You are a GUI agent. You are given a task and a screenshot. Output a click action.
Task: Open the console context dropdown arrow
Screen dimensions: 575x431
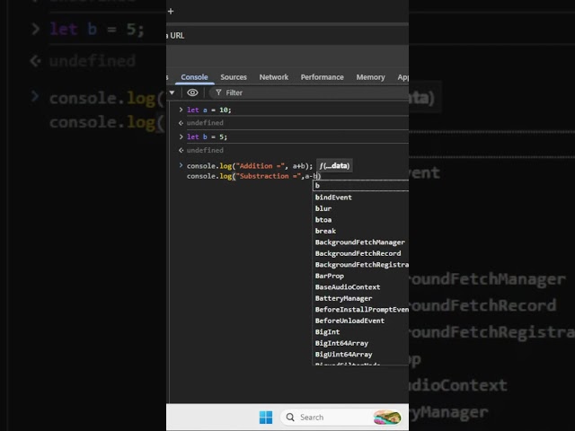172,92
